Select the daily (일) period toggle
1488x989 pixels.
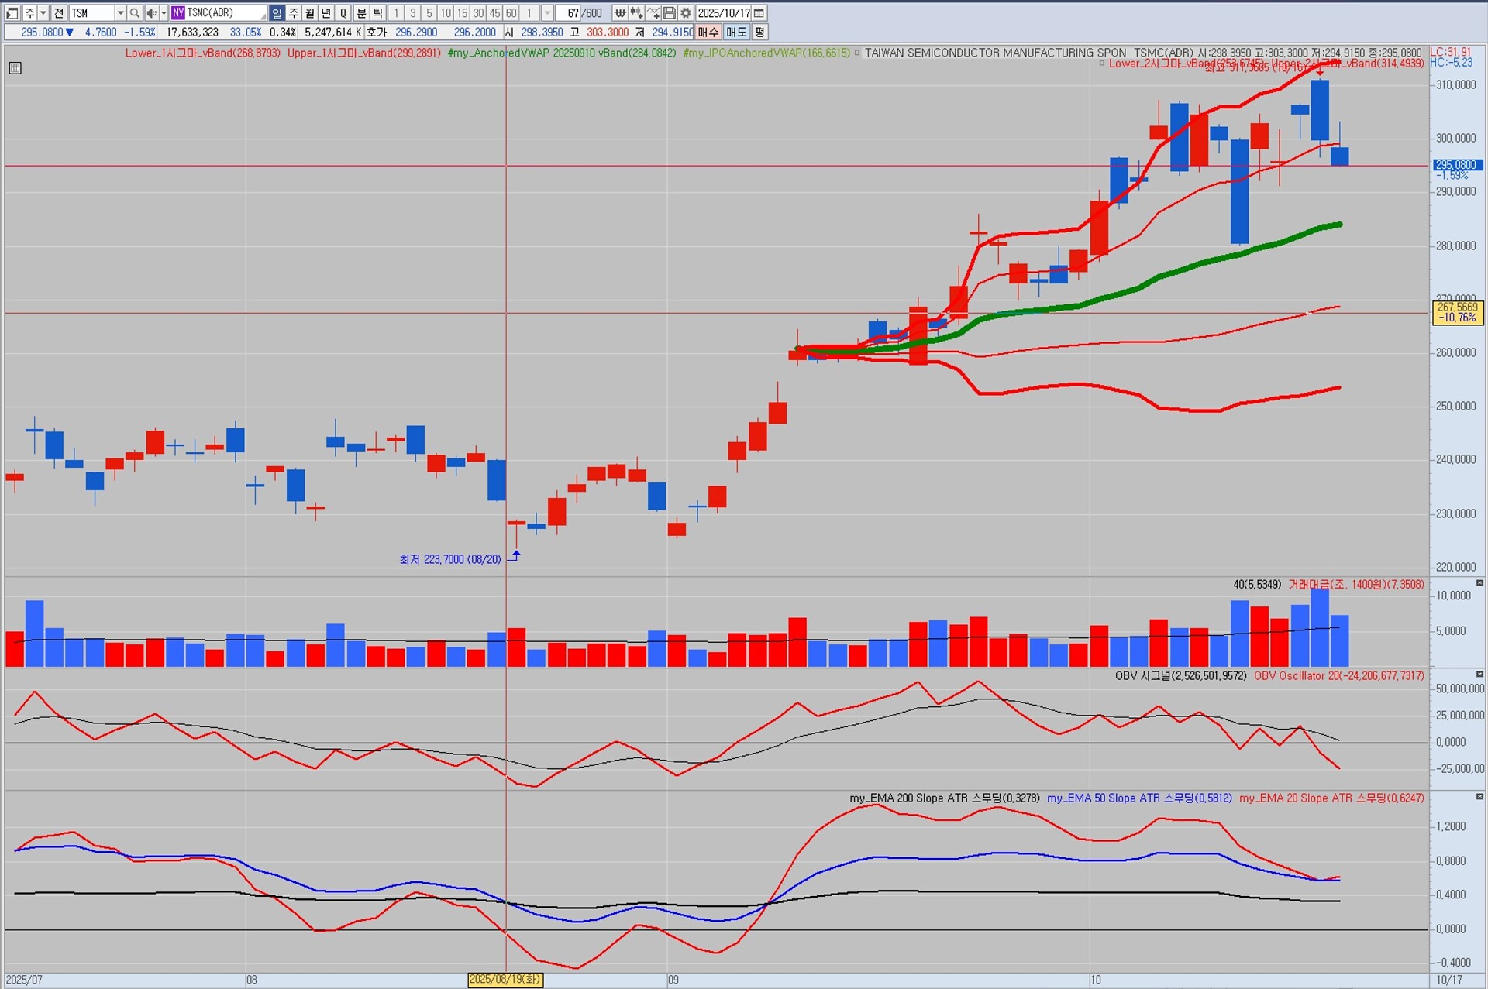(277, 13)
